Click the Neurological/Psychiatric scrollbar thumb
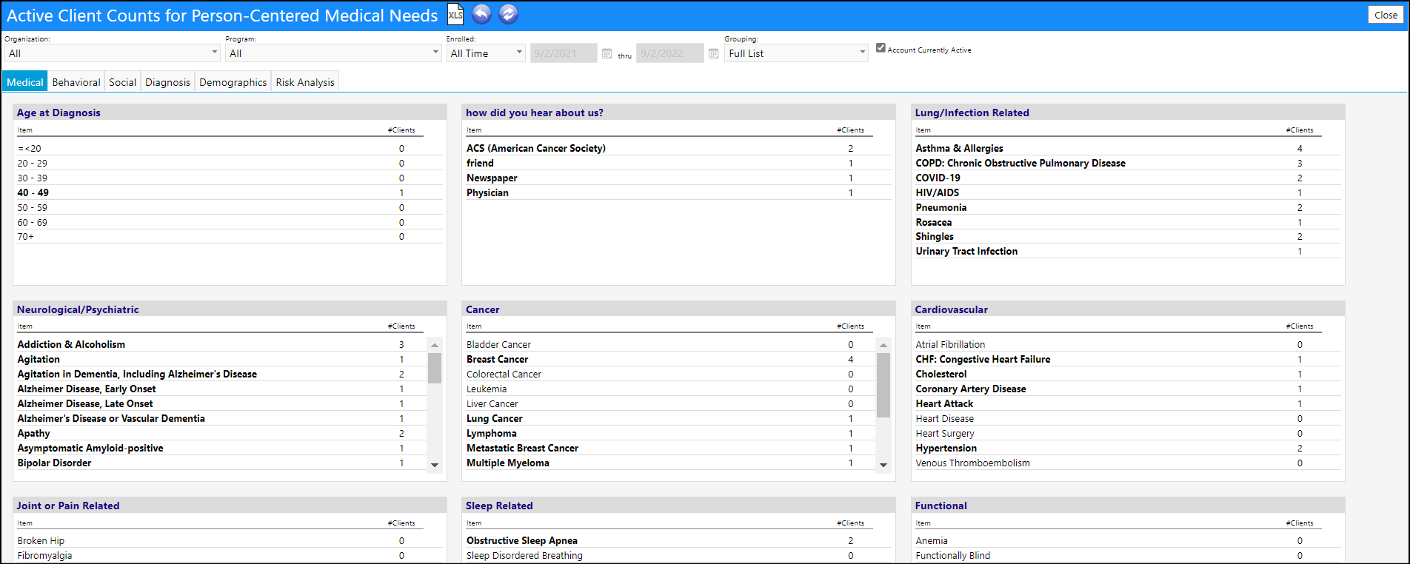Screen dimensions: 1410x564 (435, 368)
